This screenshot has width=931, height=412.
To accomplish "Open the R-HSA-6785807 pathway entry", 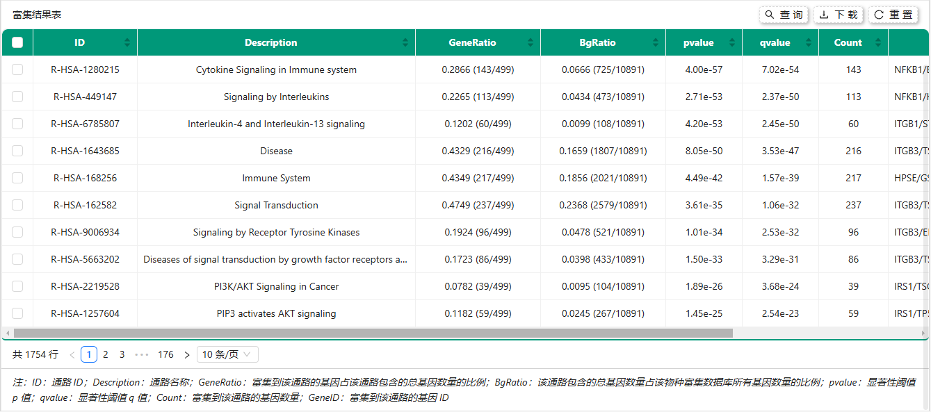I will point(85,124).
